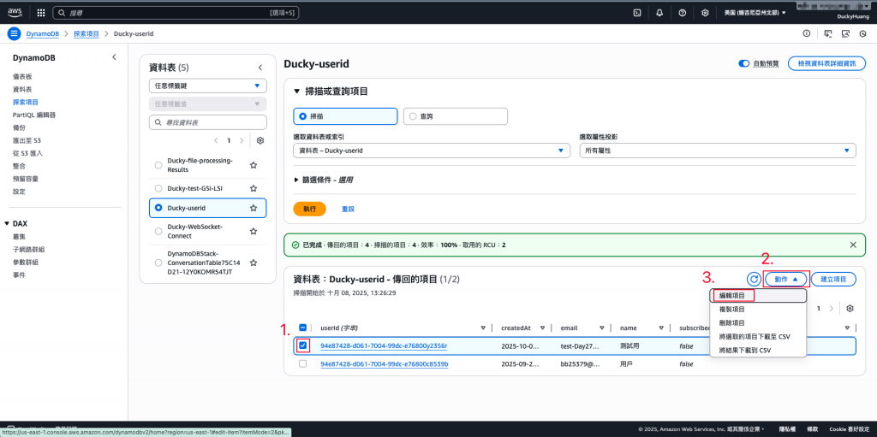Focus the top AWS search box

click(x=176, y=12)
